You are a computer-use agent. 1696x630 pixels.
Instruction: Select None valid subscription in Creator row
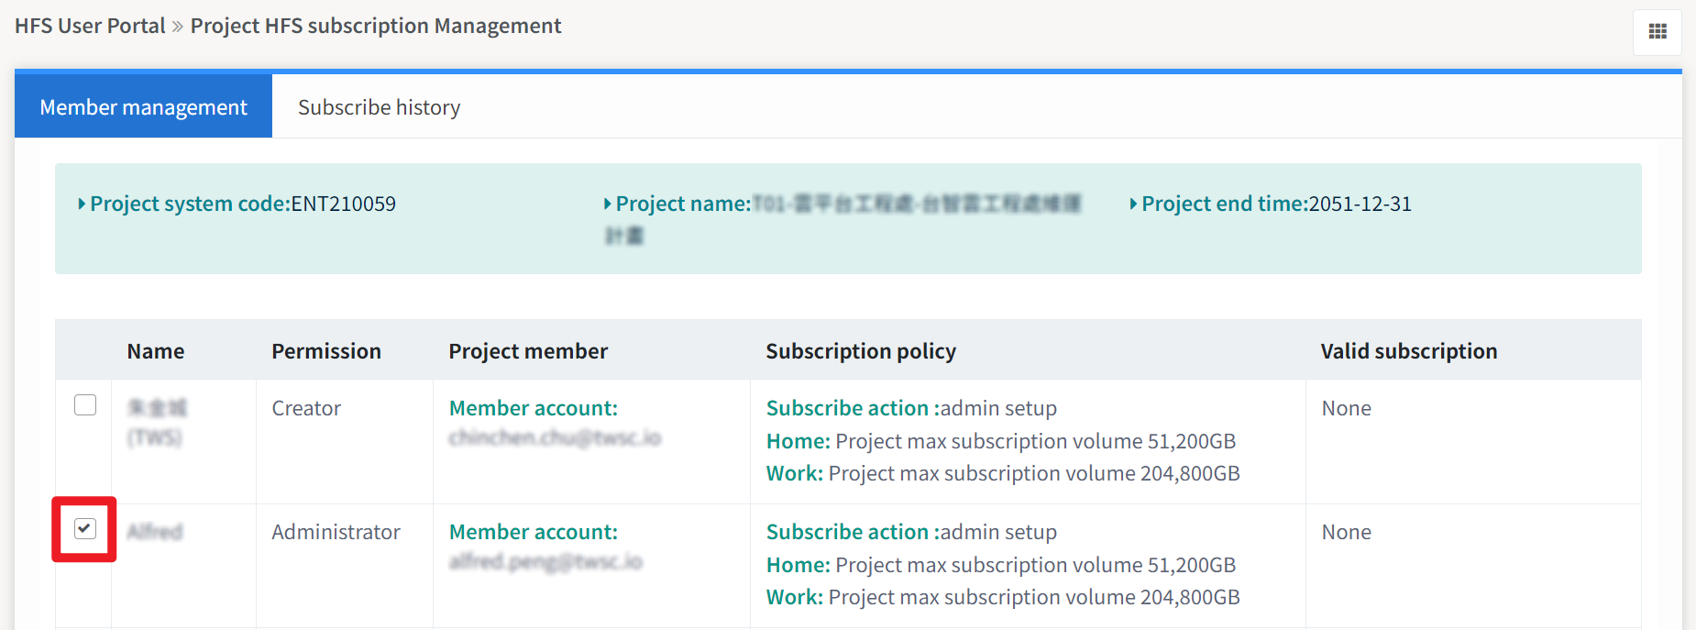pos(1346,408)
